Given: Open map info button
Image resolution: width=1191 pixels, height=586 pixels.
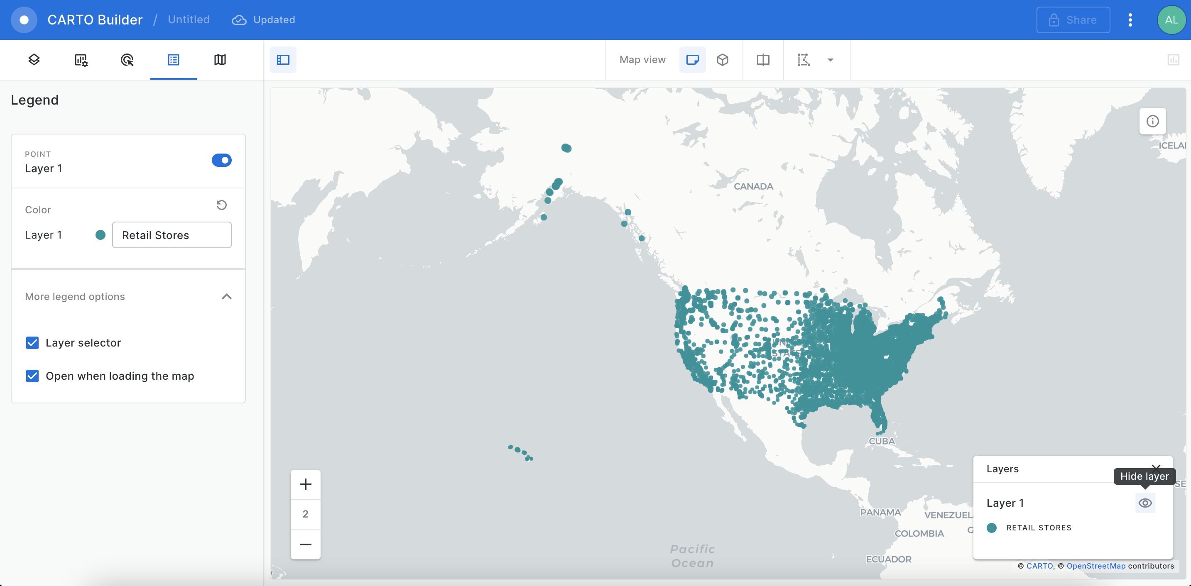Looking at the screenshot, I should coord(1152,121).
